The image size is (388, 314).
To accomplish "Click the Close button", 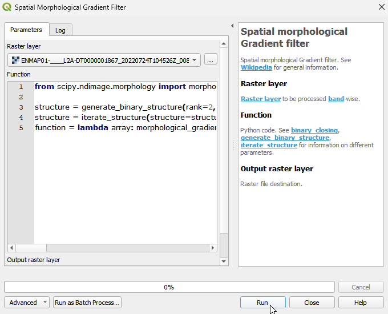I will pyautogui.click(x=312, y=303).
